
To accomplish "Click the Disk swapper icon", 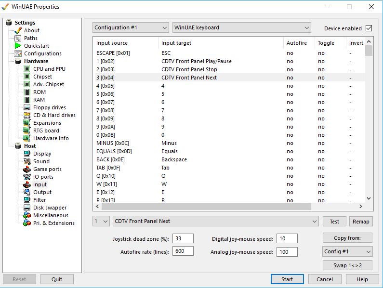I will click(x=27, y=208).
